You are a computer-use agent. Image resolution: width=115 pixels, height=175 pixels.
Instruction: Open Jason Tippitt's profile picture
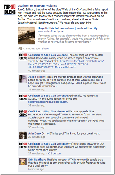tap(23, 79)
